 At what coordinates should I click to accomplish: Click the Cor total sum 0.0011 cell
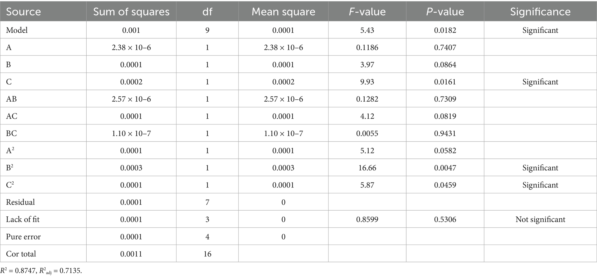(x=131, y=254)
